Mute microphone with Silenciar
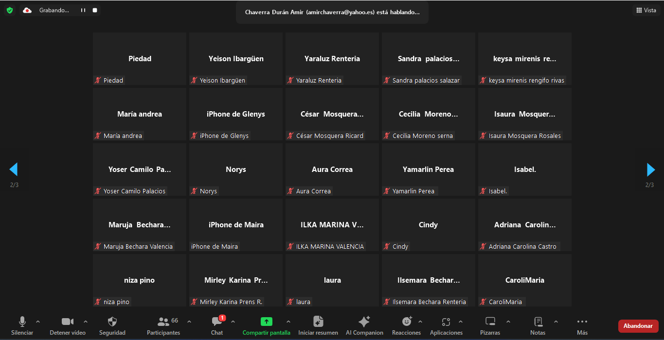The height and width of the screenshot is (340, 664). click(x=22, y=322)
